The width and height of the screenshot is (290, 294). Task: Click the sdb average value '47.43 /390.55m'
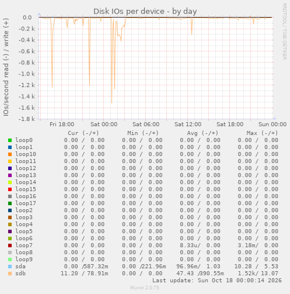click(x=200, y=274)
